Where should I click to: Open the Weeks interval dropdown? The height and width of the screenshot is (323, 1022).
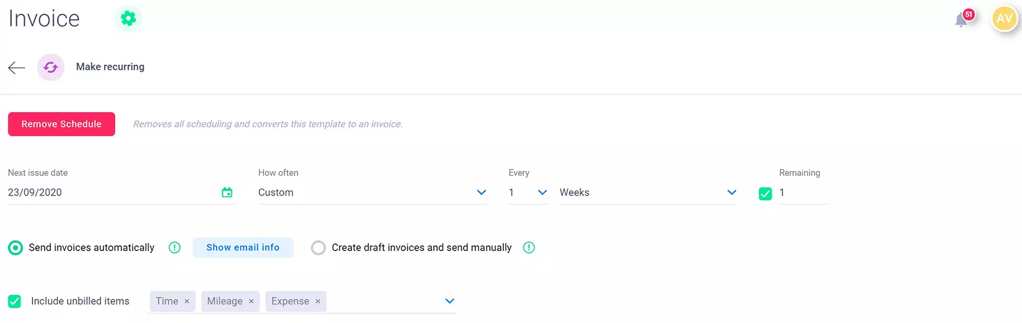731,192
